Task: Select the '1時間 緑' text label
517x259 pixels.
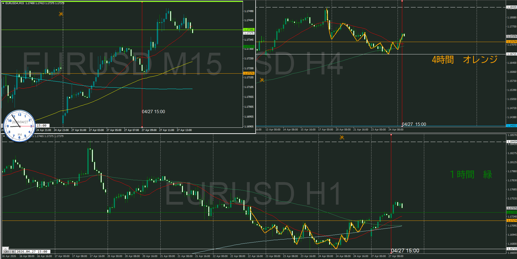Action: click(471, 174)
